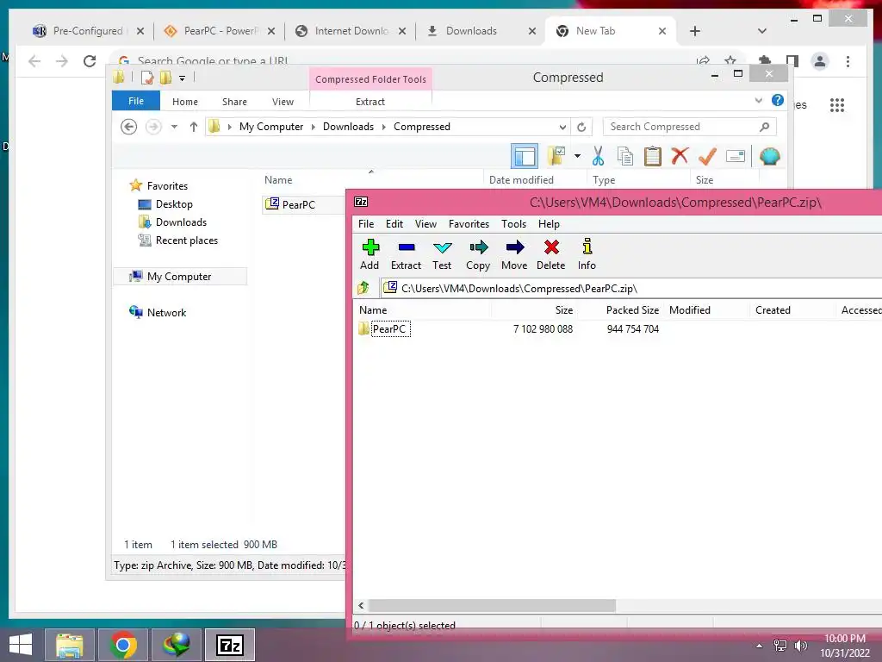Screen dimensions: 882x662
Task: Click the Explorer up-one-level arrow
Action: click(x=194, y=127)
